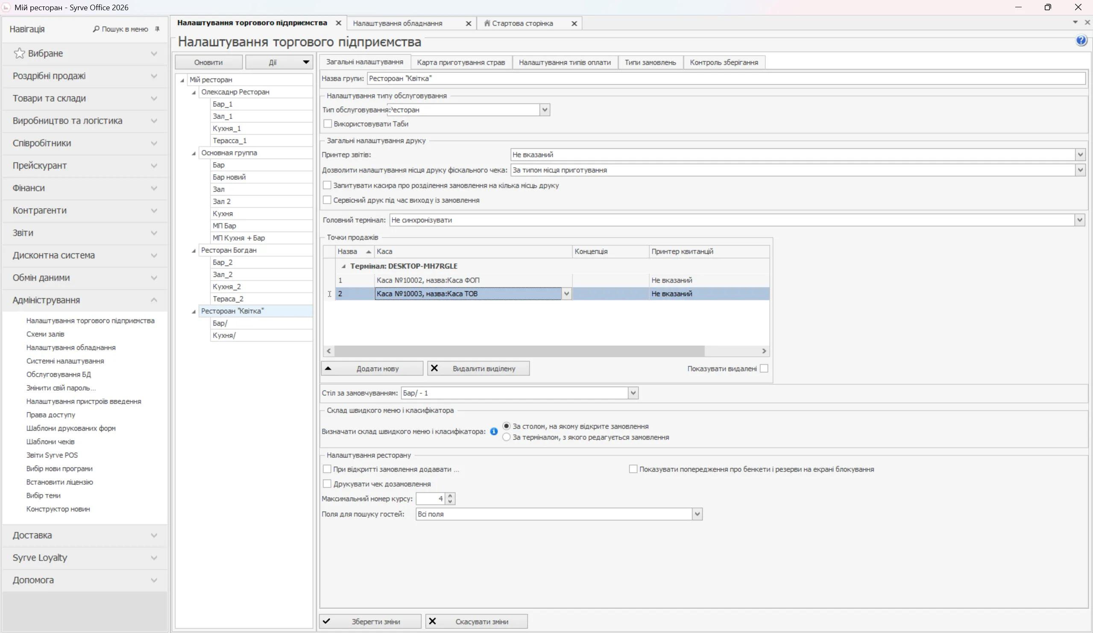Sort by the Назва column header
Screen dimensions: 1093x633
355,252
